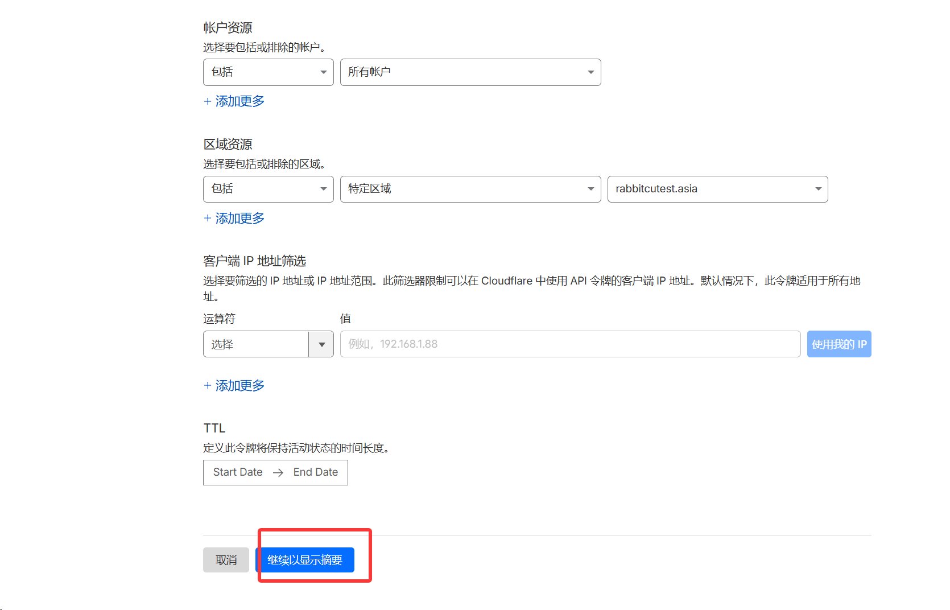Click the 继续以显示摘要 button
This screenshot has height=610, width=950.
tap(305, 560)
